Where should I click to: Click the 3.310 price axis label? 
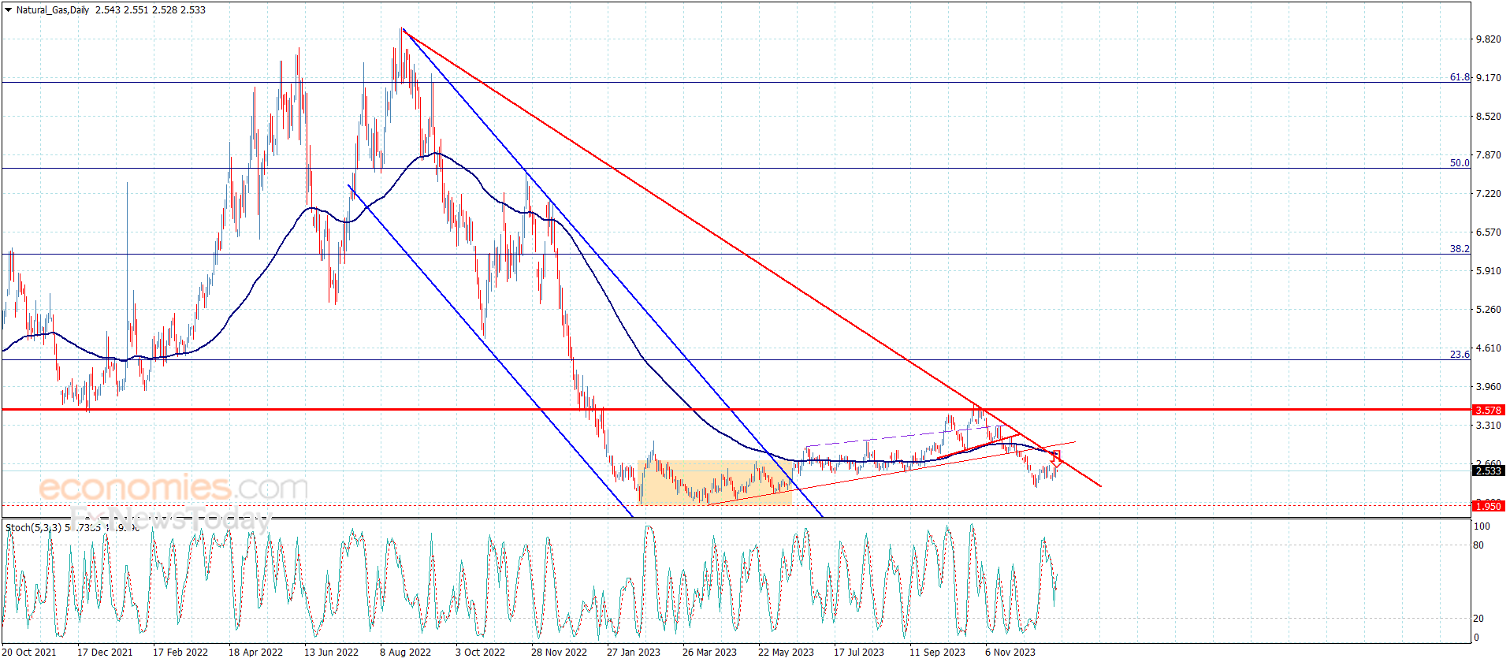point(1488,425)
